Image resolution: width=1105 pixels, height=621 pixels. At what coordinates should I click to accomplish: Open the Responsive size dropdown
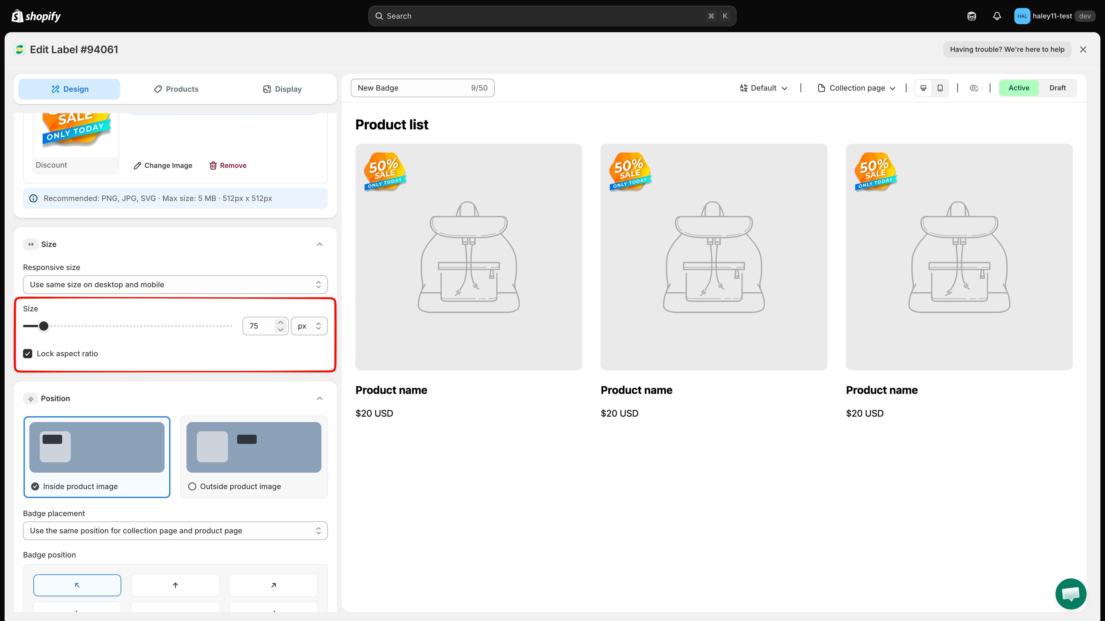(x=175, y=285)
